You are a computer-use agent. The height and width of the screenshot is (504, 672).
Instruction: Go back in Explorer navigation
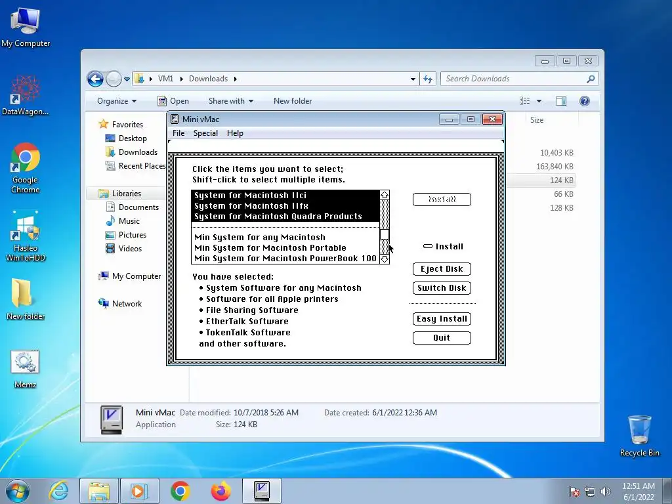(95, 79)
